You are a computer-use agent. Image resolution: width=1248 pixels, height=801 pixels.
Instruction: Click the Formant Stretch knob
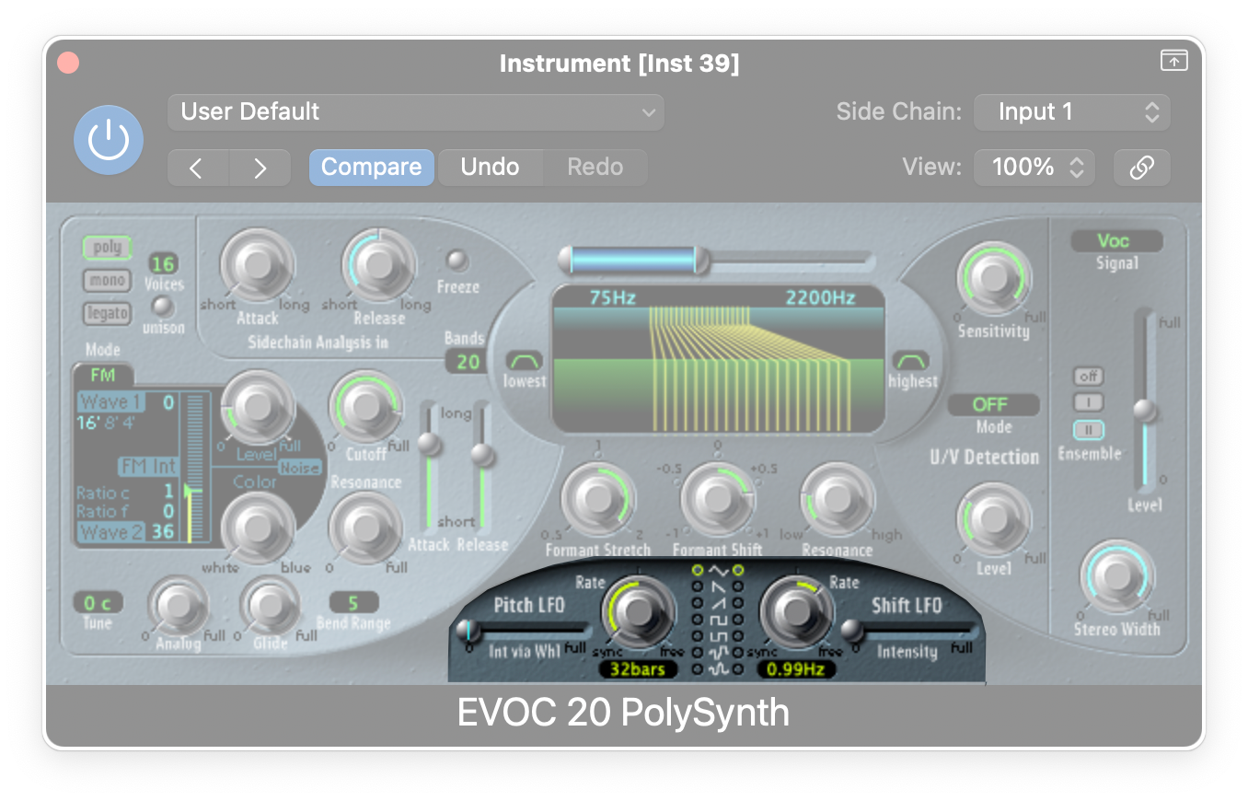tap(598, 500)
